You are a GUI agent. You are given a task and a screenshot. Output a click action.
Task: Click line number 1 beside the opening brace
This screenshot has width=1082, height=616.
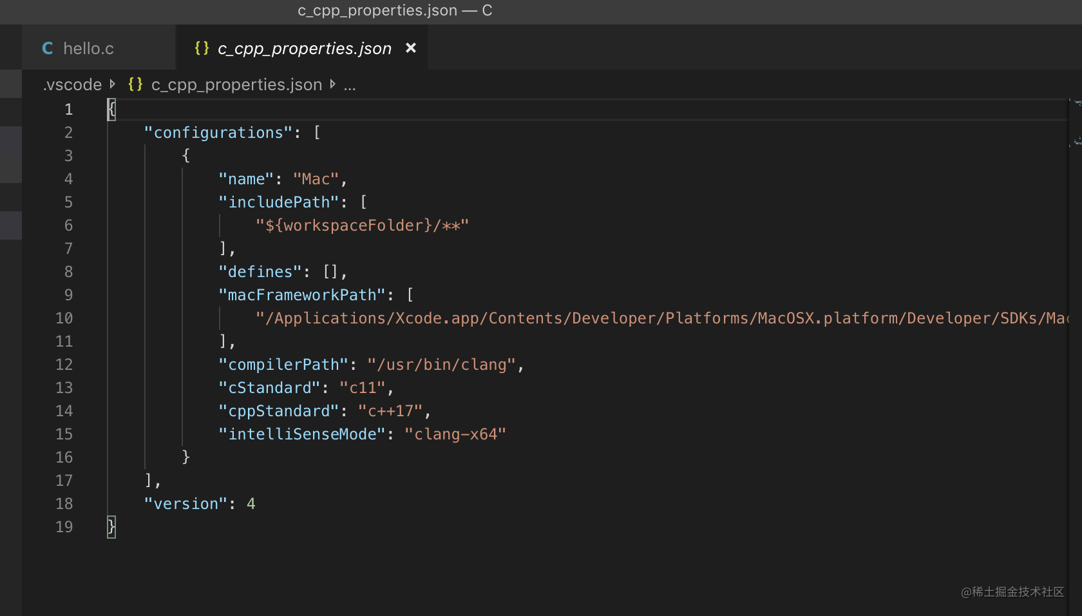[68, 109]
